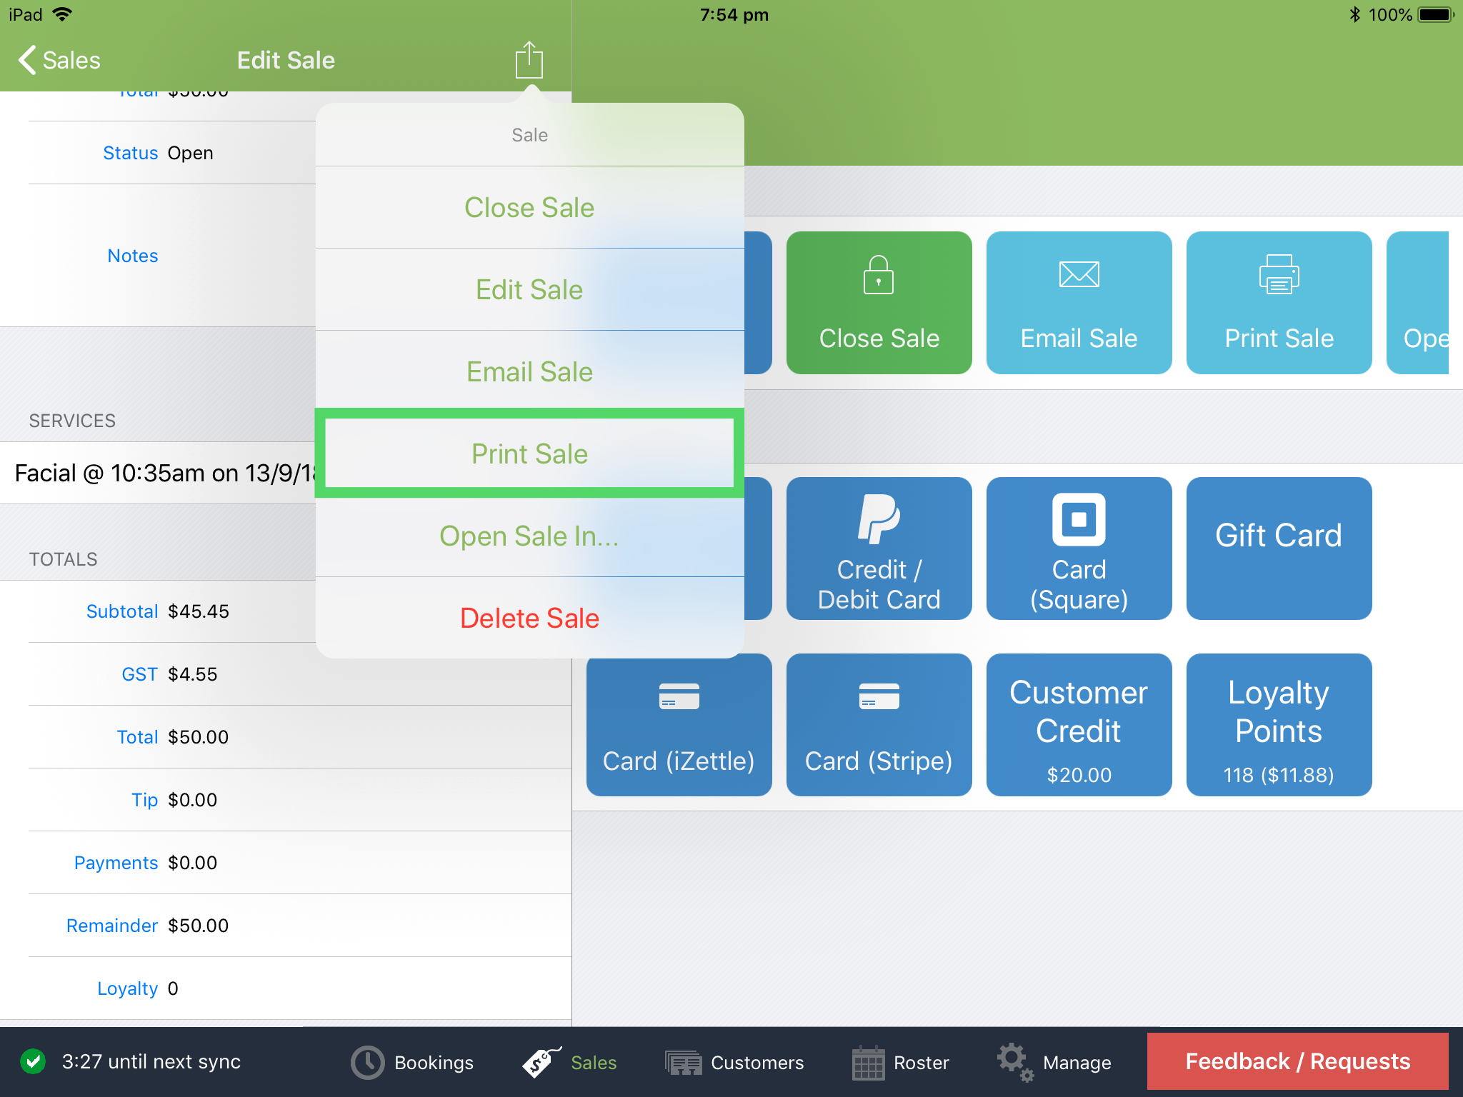Open the Roster calendar tab
The height and width of the screenshot is (1097, 1463).
[900, 1063]
